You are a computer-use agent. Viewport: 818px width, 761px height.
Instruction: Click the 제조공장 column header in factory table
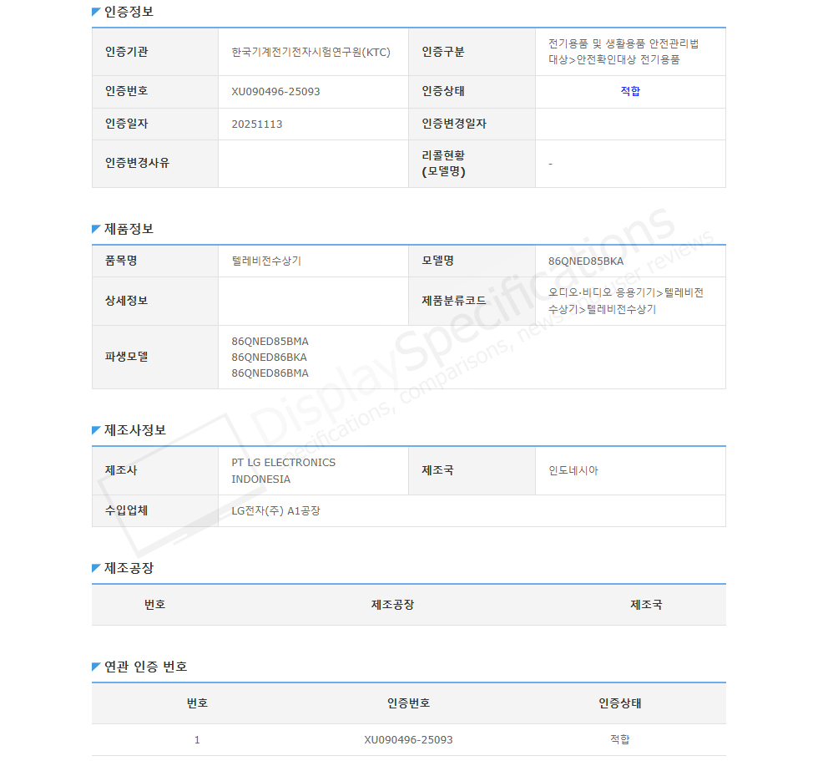[392, 605]
